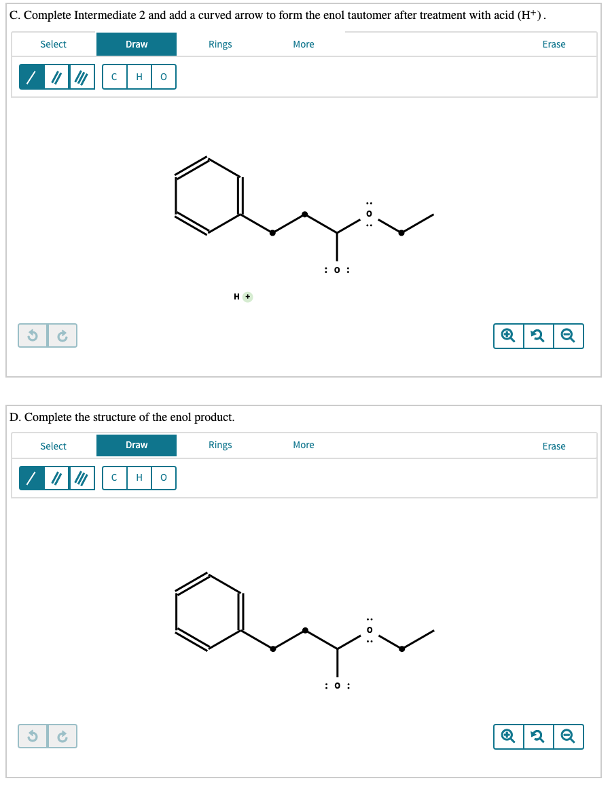
Task: Click the zoom in magnifier in panel C
Action: coord(507,335)
